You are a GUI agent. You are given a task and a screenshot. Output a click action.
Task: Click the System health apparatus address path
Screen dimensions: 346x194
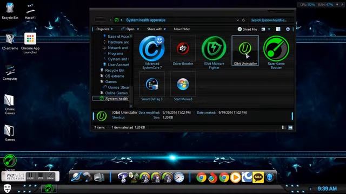[x=145, y=20]
